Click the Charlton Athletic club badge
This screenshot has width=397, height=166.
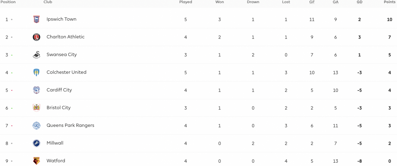[x=37, y=37]
